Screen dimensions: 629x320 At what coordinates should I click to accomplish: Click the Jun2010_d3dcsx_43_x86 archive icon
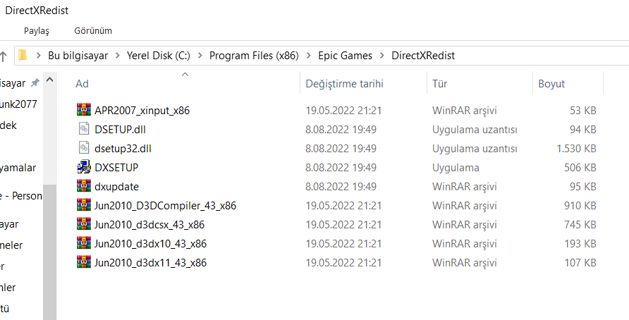coord(84,224)
